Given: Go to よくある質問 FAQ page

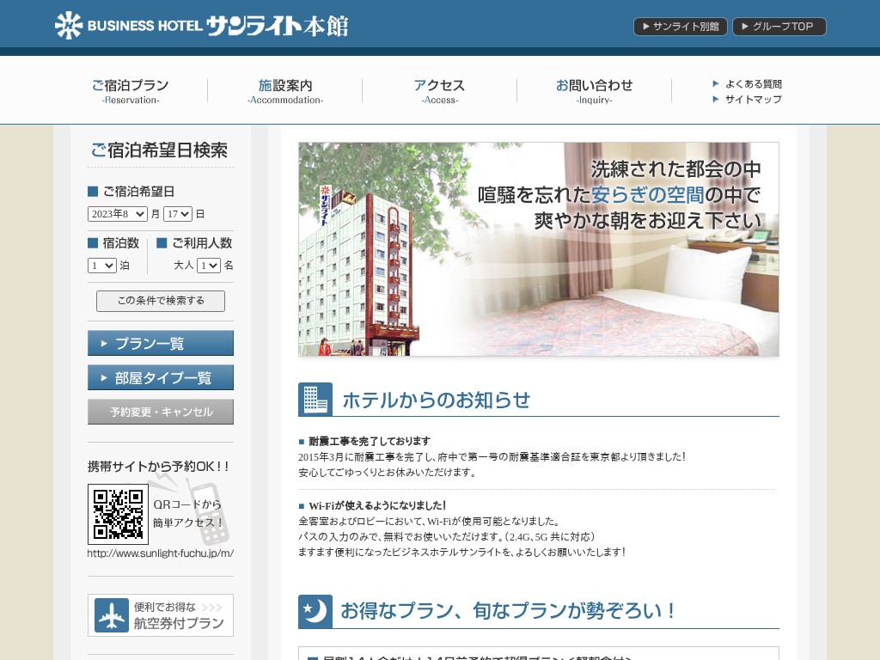Looking at the screenshot, I should pos(753,83).
